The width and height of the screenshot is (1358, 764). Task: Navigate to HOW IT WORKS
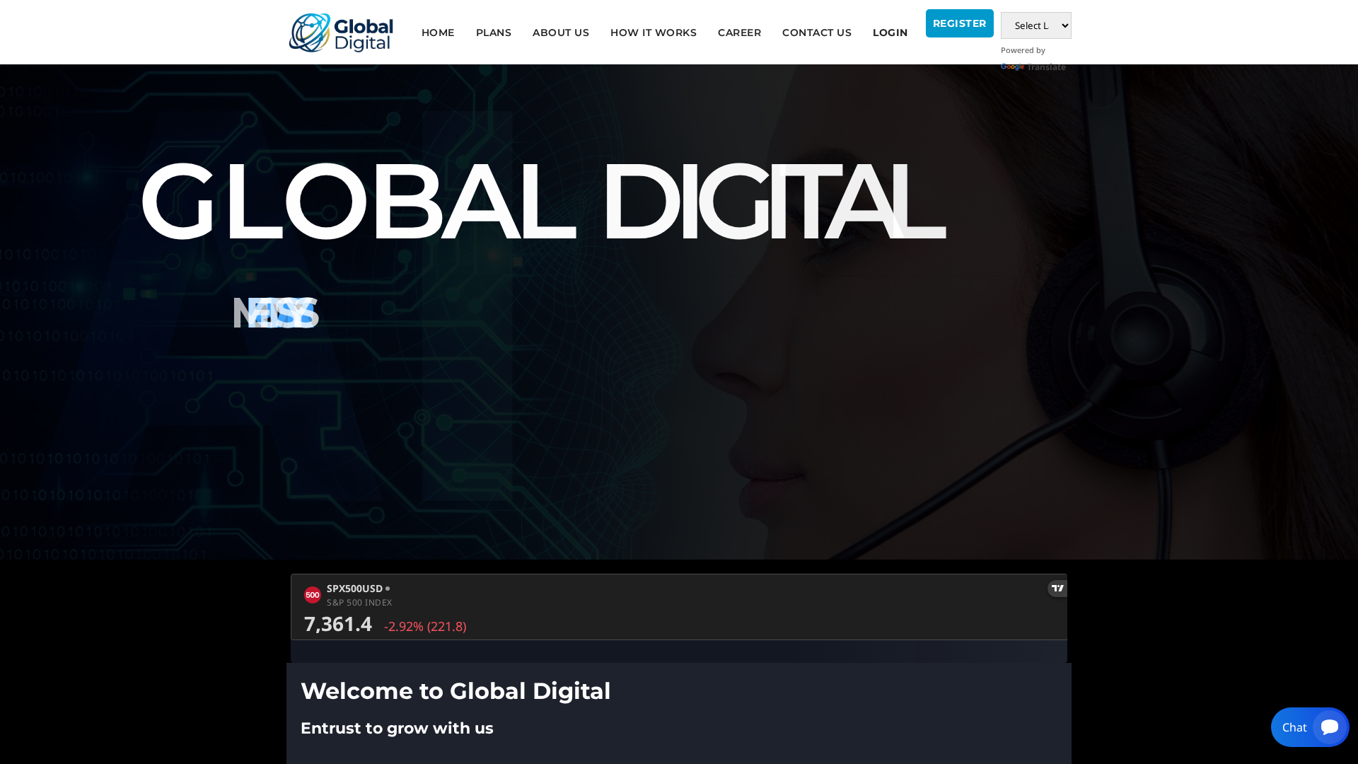[654, 33]
